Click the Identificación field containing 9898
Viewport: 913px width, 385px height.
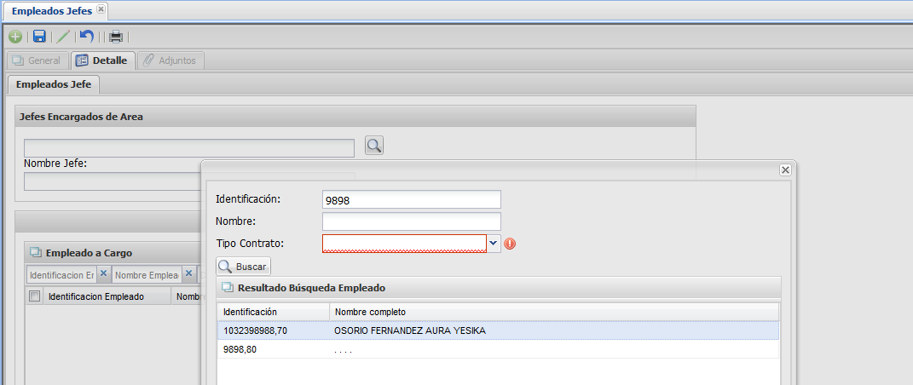point(411,199)
